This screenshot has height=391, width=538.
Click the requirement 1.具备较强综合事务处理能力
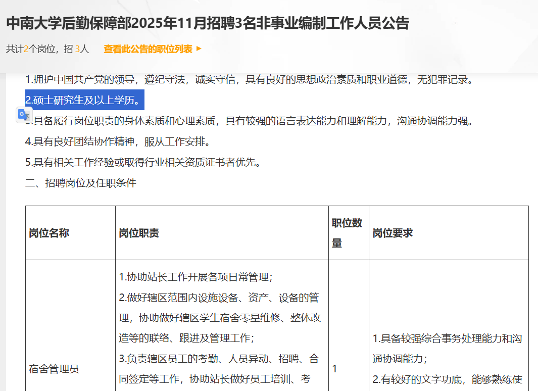pyautogui.click(x=448, y=349)
